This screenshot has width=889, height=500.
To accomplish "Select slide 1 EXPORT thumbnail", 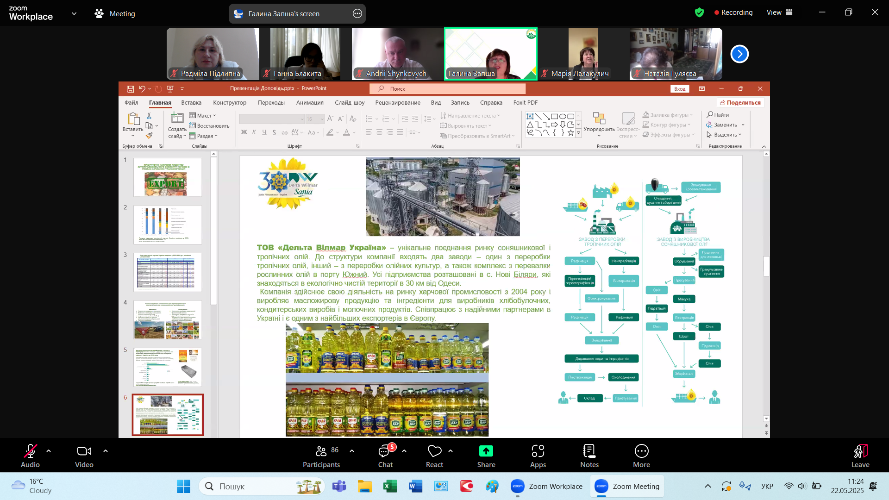I will click(x=168, y=177).
